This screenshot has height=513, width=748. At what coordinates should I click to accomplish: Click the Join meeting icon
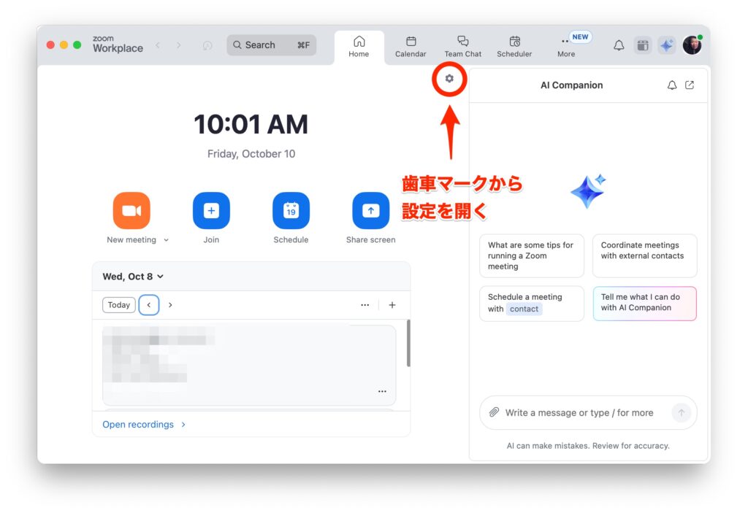(x=211, y=211)
